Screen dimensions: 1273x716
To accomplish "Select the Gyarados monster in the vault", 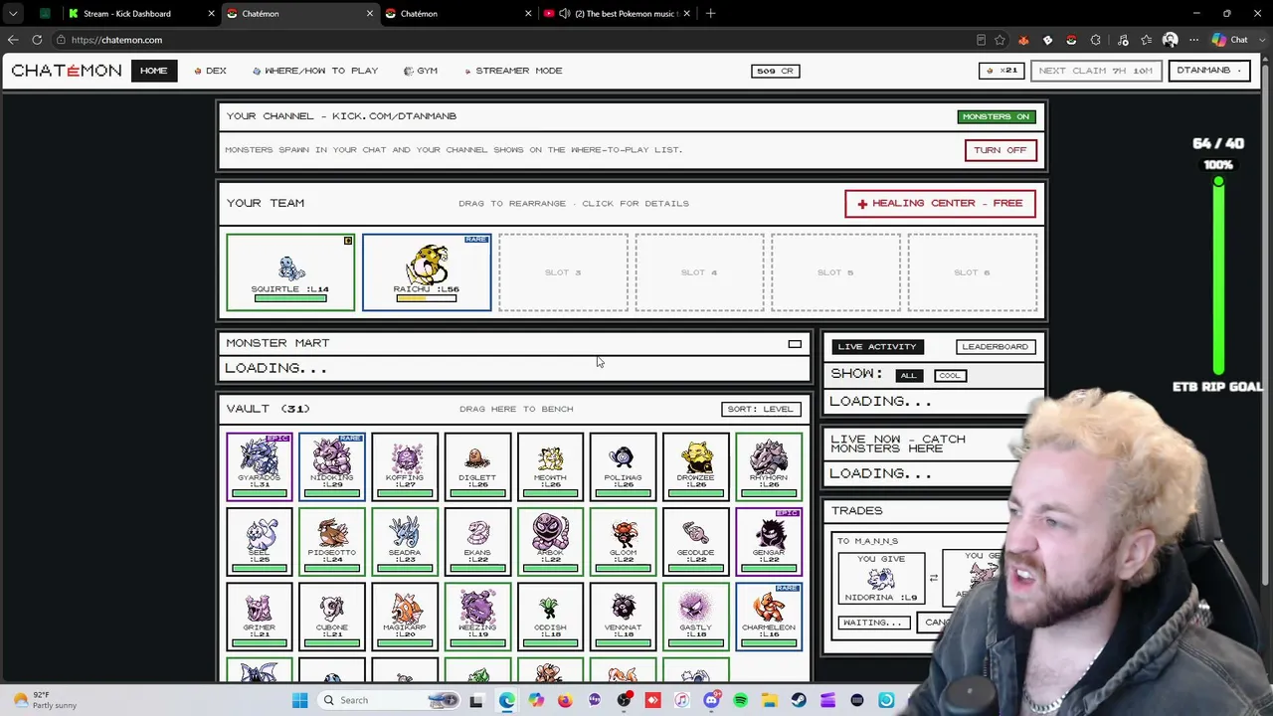I will pos(259,465).
